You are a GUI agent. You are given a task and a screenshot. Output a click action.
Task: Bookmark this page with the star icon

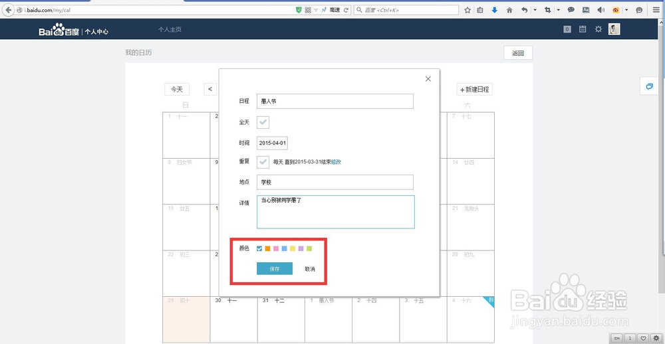tap(467, 10)
